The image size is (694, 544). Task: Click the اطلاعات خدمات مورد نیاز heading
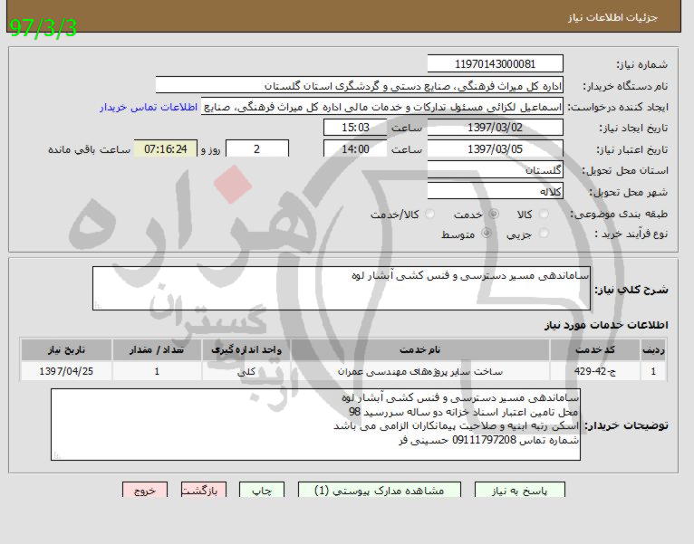tap(606, 325)
